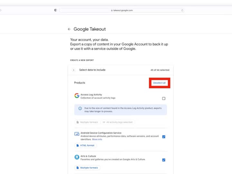This screenshot has width=232, height=174.
Task: Click greyed Multiple formats under Access Log Activity
Action: 87,122
